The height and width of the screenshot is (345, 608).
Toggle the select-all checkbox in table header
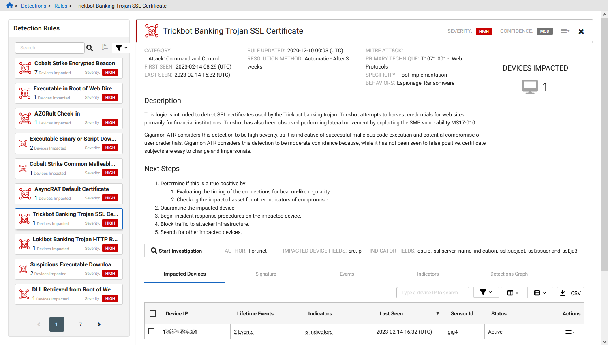[153, 313]
